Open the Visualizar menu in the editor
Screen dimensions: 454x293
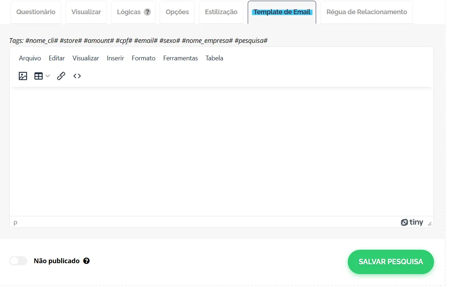point(86,58)
